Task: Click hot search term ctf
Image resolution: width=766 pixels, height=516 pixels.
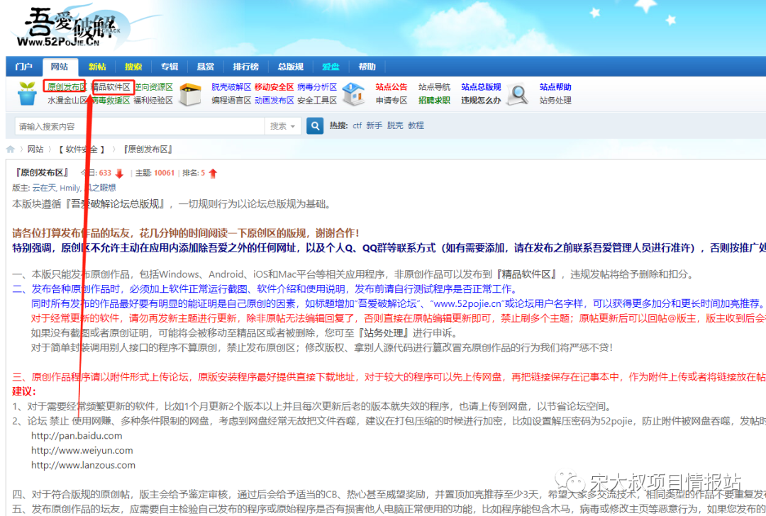Action: (357, 126)
